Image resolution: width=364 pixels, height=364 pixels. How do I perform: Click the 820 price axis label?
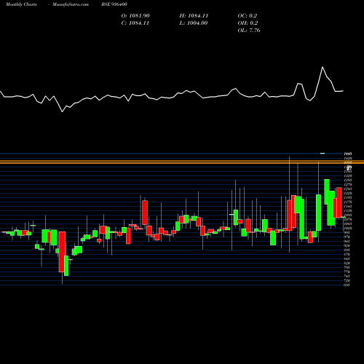[x=347, y=264]
